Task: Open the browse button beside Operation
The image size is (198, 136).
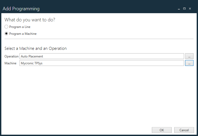Action: pyautogui.click(x=189, y=56)
